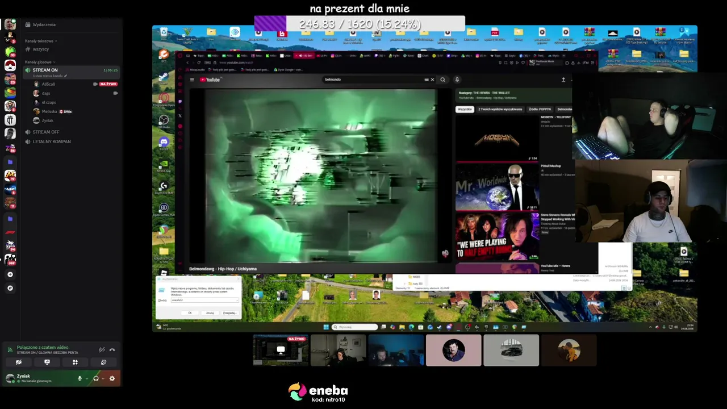Open the soundboard button
The width and height of the screenshot is (727, 409).
[x=103, y=362]
